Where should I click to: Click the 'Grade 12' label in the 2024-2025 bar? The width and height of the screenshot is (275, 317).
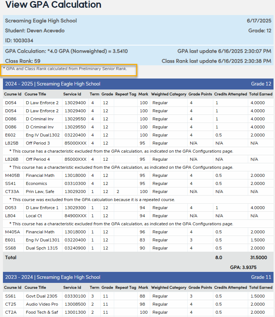261,84
